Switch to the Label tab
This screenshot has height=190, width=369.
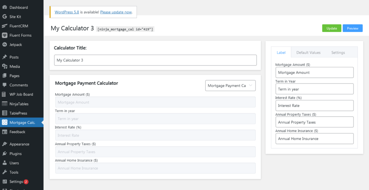point(281,53)
